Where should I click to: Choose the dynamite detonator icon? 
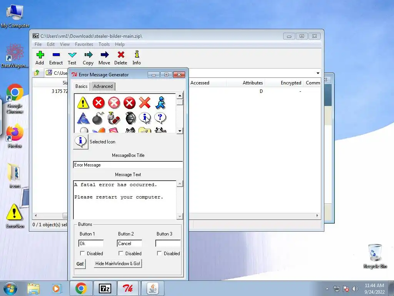114,118
